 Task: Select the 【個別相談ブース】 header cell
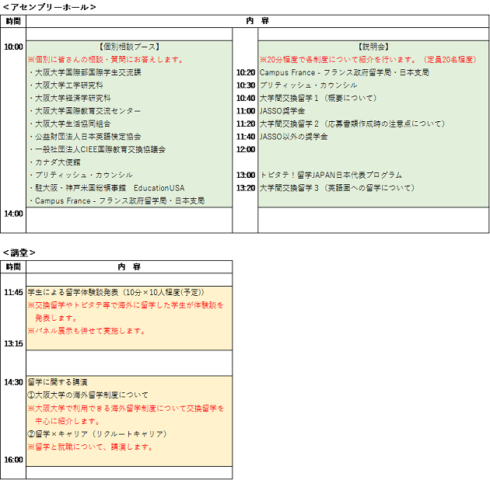point(129,47)
